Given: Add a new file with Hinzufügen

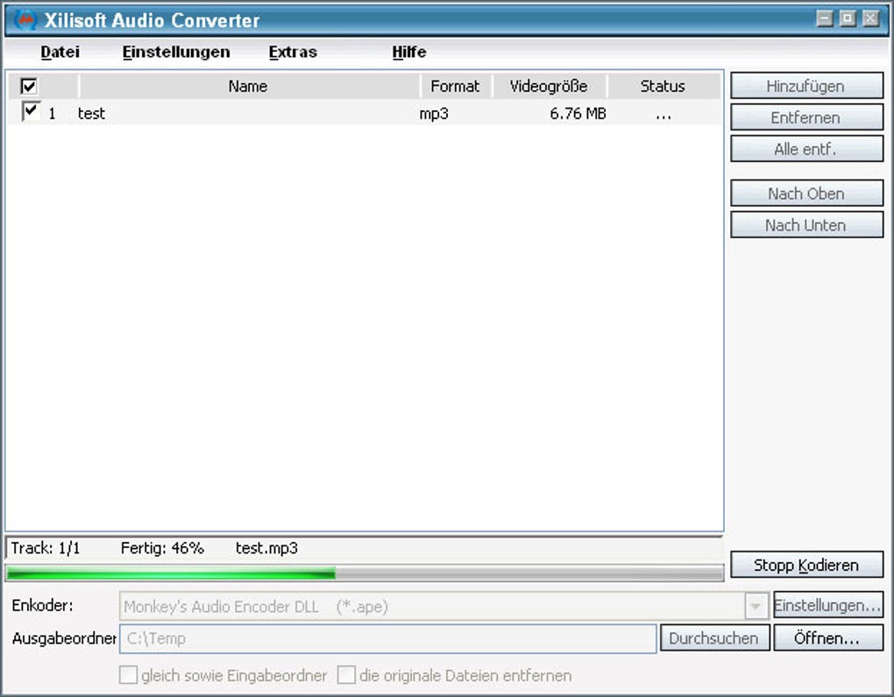Looking at the screenshot, I should point(805,85).
